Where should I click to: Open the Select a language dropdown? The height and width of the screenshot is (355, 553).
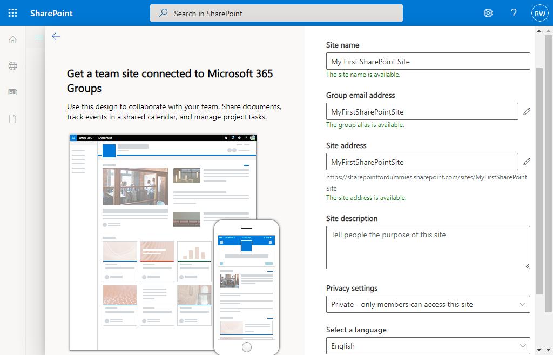428,346
